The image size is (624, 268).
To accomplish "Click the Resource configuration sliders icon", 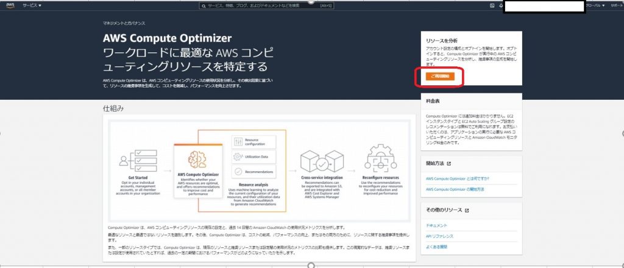I will (238, 142).
